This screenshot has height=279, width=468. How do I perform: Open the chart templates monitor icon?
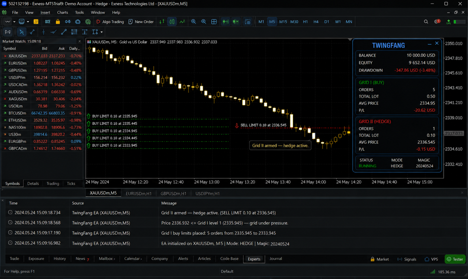pos(22,22)
